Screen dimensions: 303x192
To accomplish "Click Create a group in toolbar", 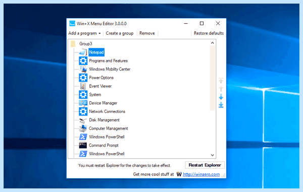I will pyautogui.click(x=120, y=33).
